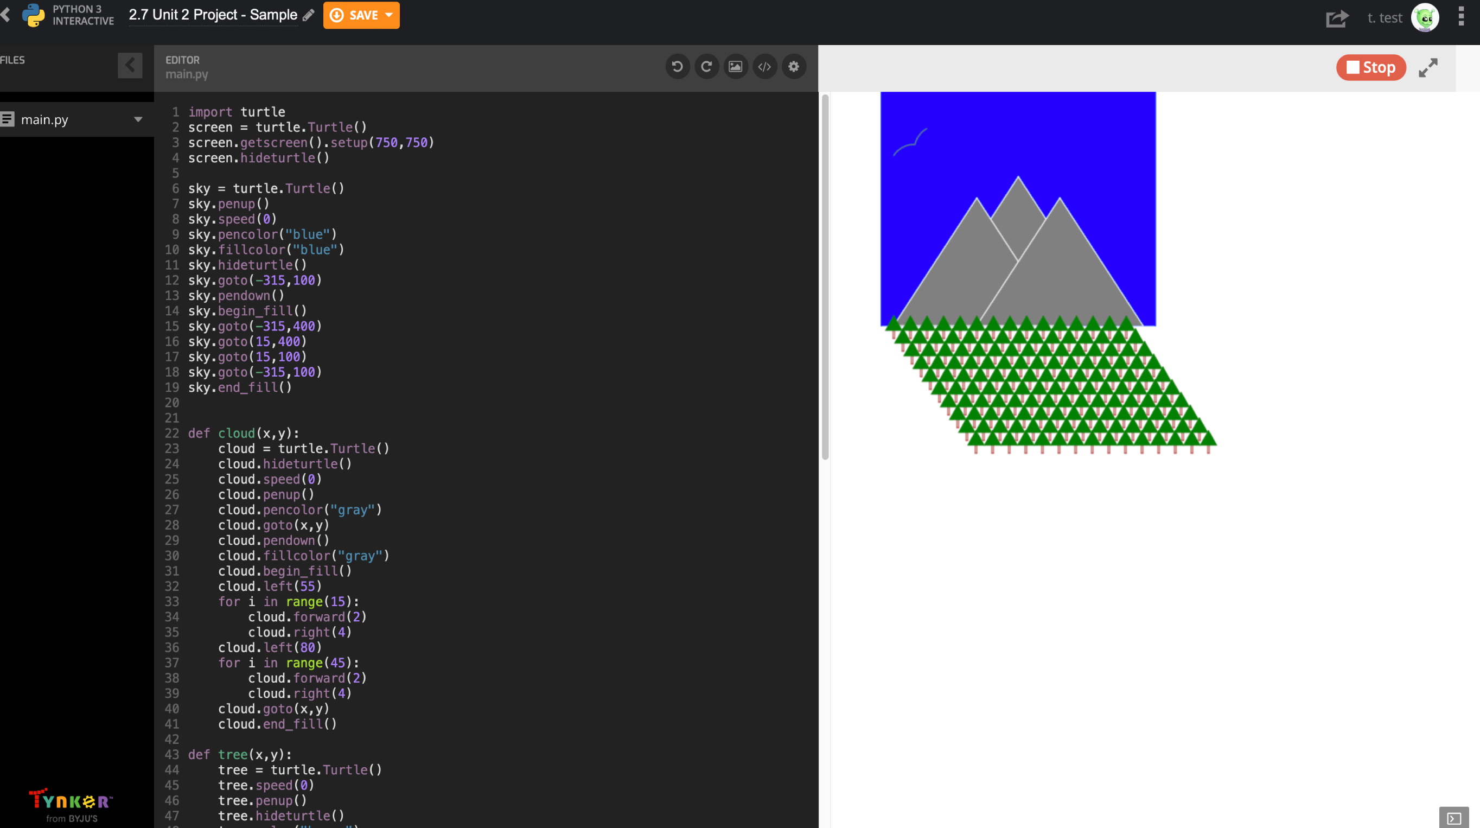Image resolution: width=1480 pixels, height=828 pixels.
Task: Click line 33 'for i in range(15):'
Action: pos(289,601)
